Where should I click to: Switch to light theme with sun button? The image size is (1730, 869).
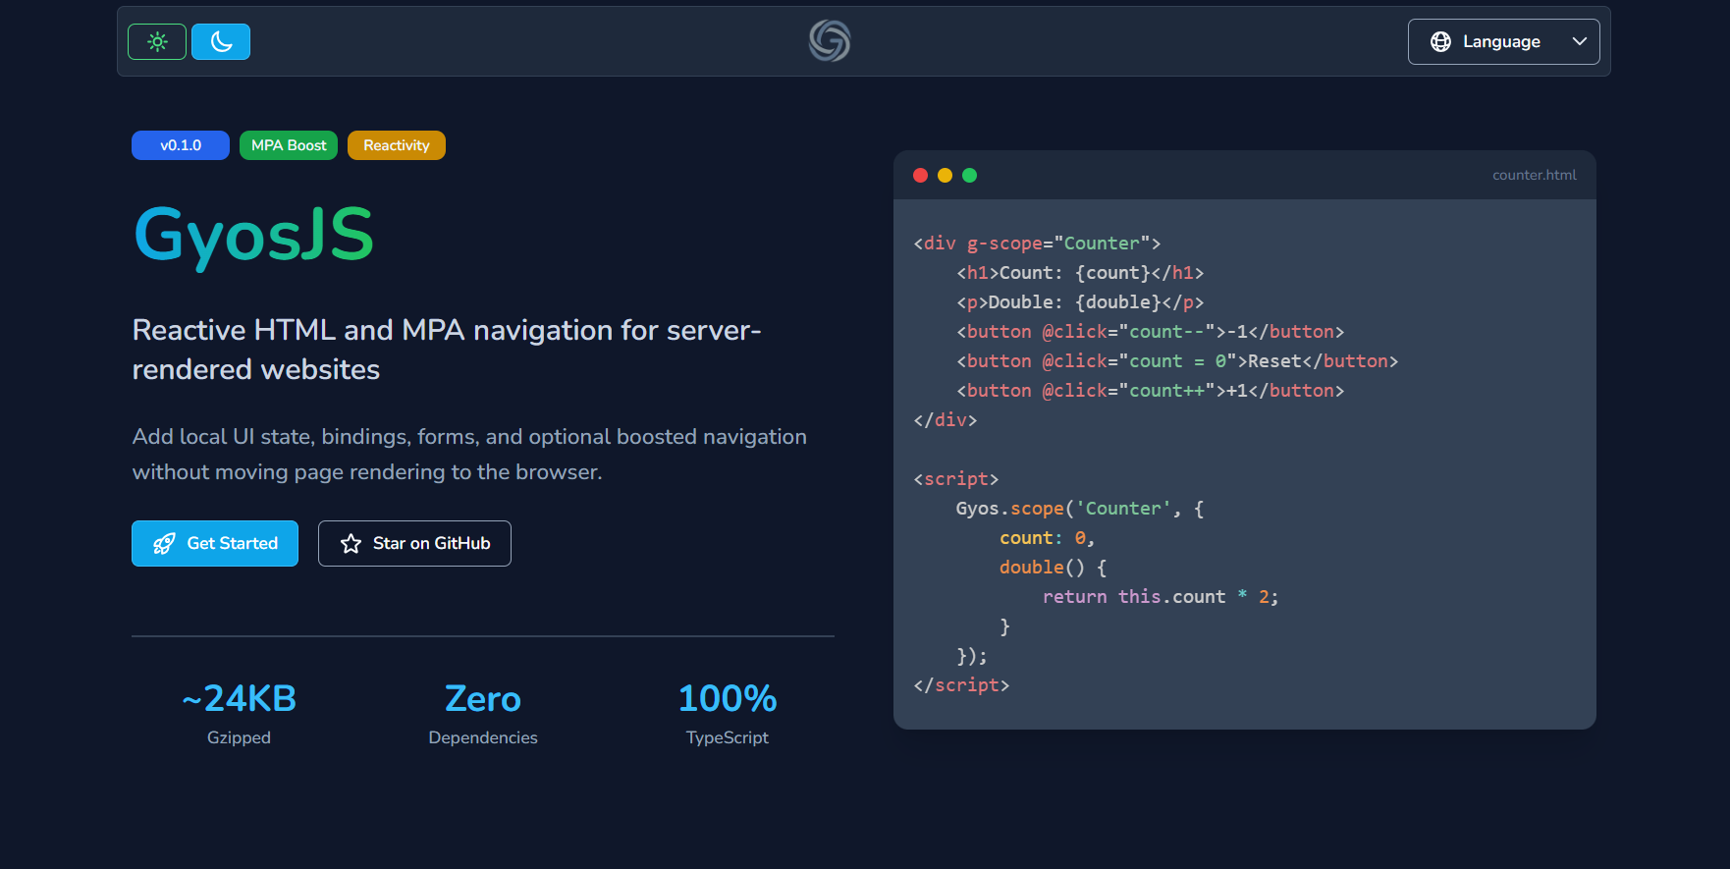pyautogui.click(x=157, y=41)
